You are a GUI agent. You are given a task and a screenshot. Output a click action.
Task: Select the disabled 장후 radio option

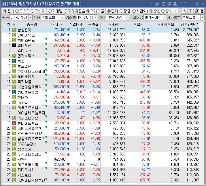click(x=163, y=11)
